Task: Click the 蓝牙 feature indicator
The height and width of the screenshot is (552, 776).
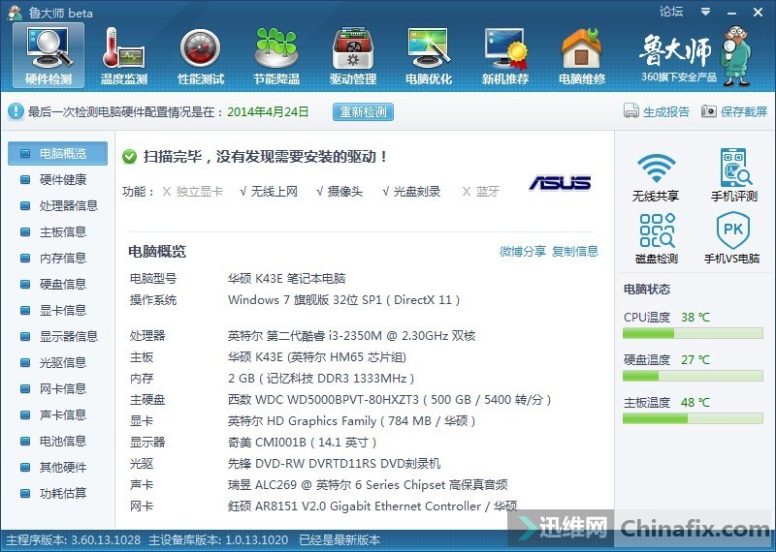Action: (480, 191)
